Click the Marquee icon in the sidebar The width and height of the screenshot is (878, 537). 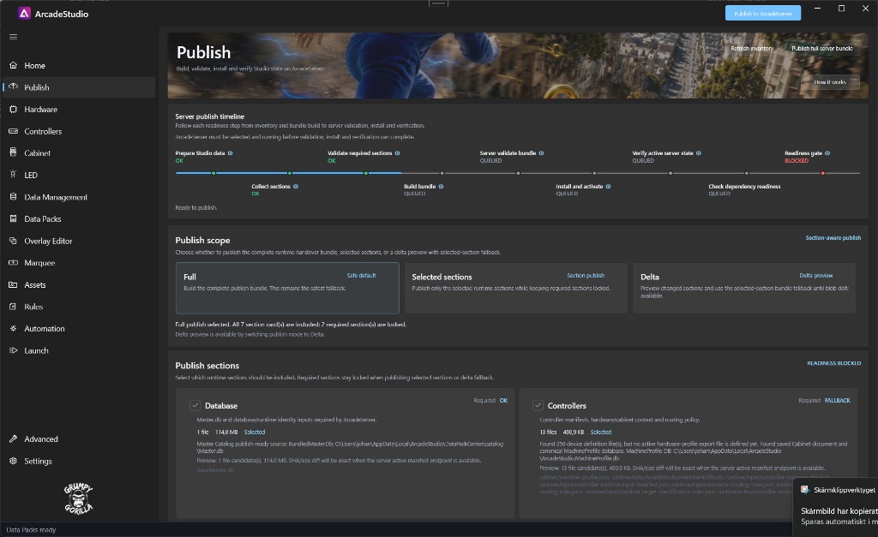tap(14, 262)
